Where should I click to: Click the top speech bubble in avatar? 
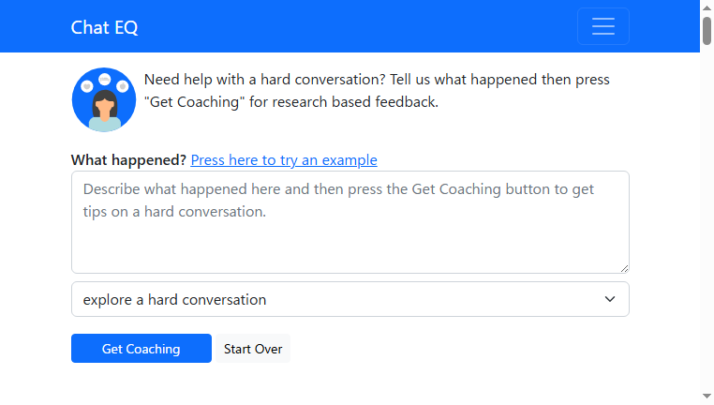click(x=105, y=80)
